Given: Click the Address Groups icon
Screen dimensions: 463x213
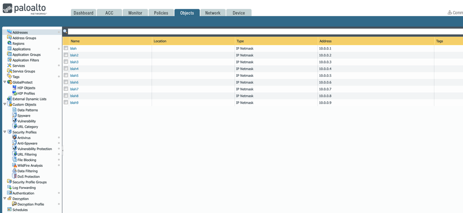Looking at the screenshot, I should [x=9, y=38].
